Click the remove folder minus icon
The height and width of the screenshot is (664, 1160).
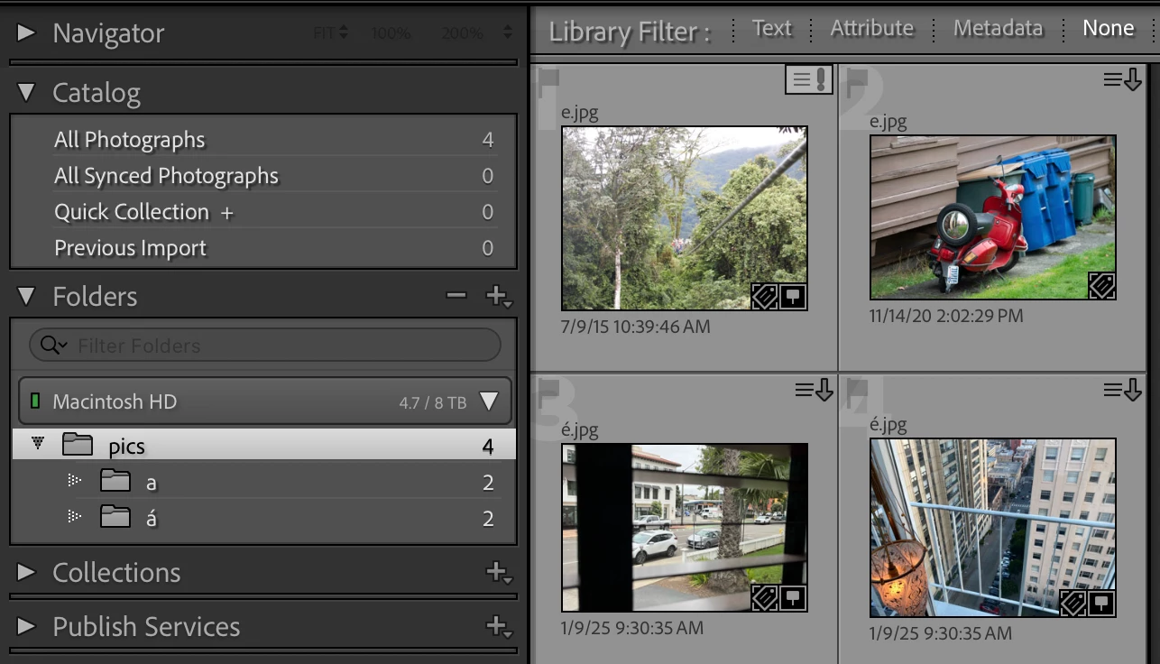tap(456, 295)
